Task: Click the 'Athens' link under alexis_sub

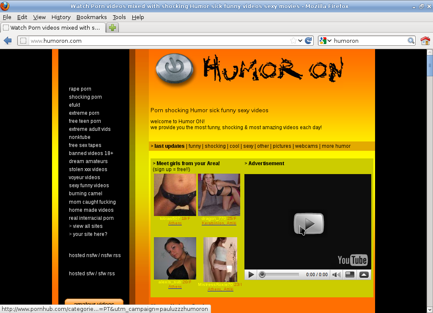Action: pos(175,287)
